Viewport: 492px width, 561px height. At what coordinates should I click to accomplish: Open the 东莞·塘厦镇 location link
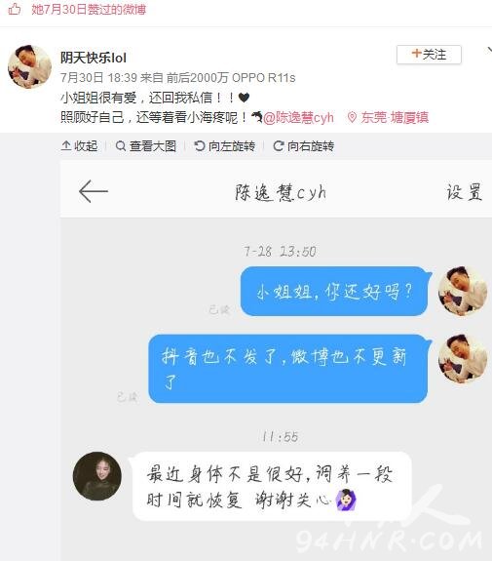coord(395,117)
